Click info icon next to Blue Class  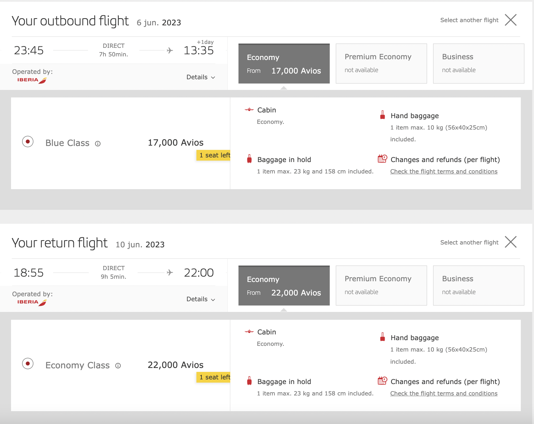click(x=98, y=143)
